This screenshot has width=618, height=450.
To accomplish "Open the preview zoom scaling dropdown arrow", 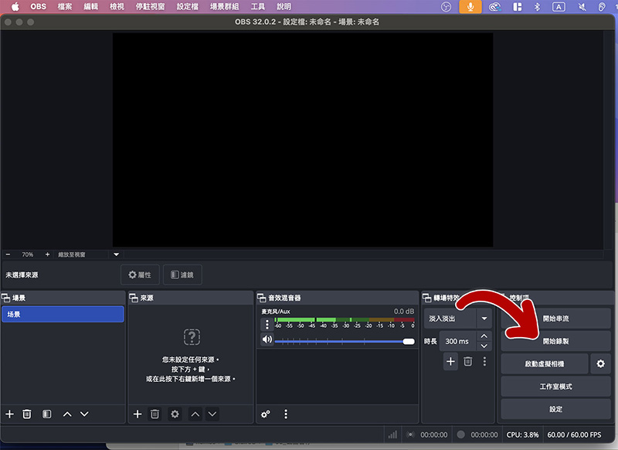I will (117, 254).
